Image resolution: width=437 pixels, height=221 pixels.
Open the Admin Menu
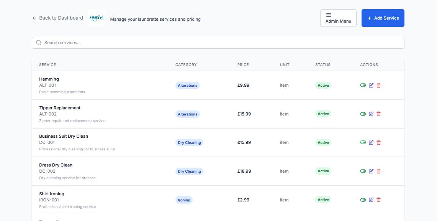(x=338, y=18)
